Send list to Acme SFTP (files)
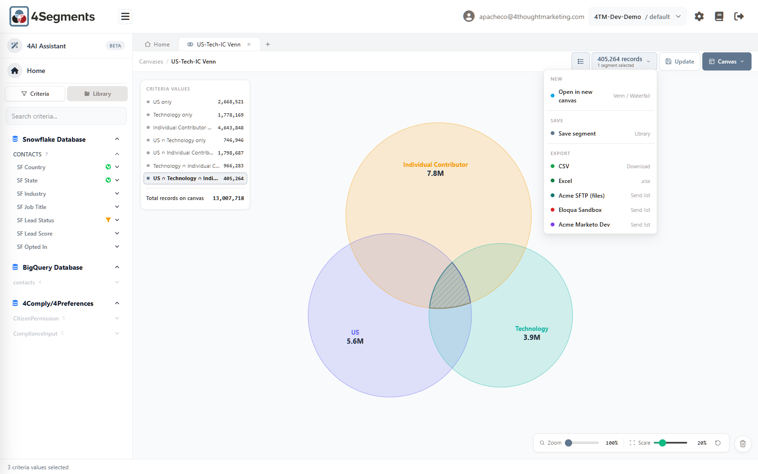The height and width of the screenshot is (474, 758). click(600, 196)
